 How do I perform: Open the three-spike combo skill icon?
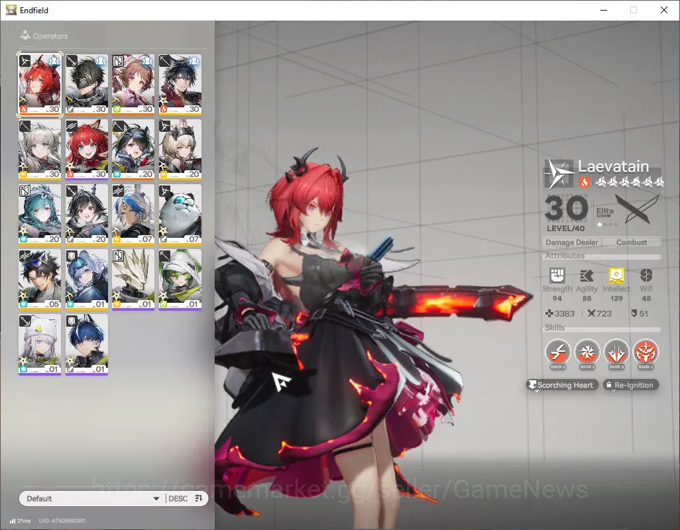[x=616, y=352]
